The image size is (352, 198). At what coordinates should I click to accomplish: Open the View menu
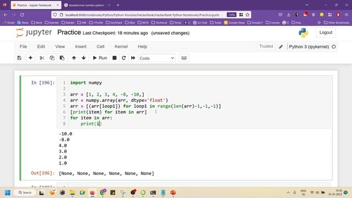[60, 46]
